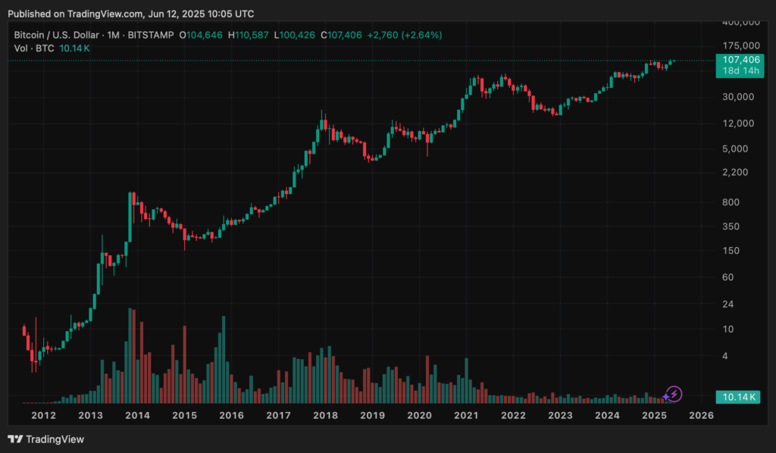Click the 4 price axis label
The height and width of the screenshot is (453, 776).
pos(725,355)
